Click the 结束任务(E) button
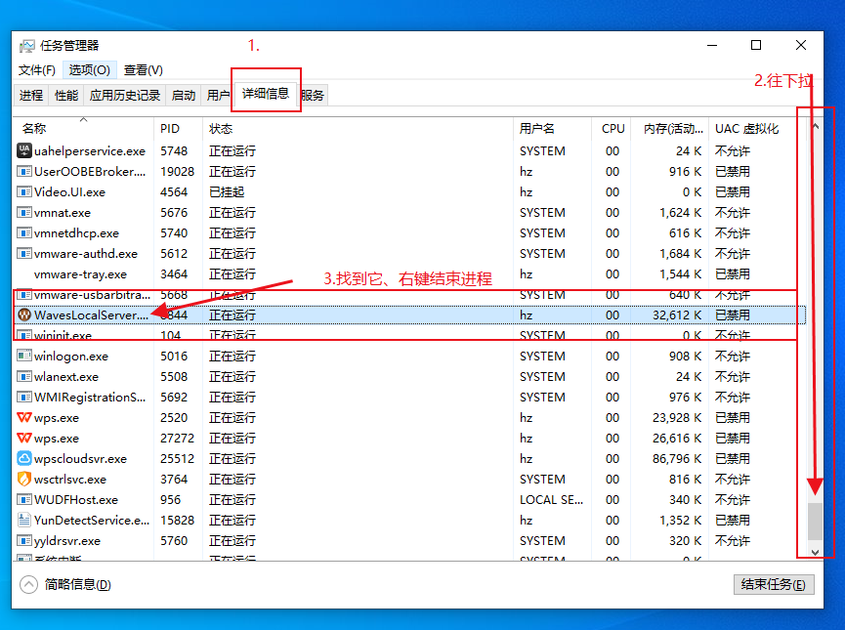Image resolution: width=845 pixels, height=630 pixels. click(774, 585)
